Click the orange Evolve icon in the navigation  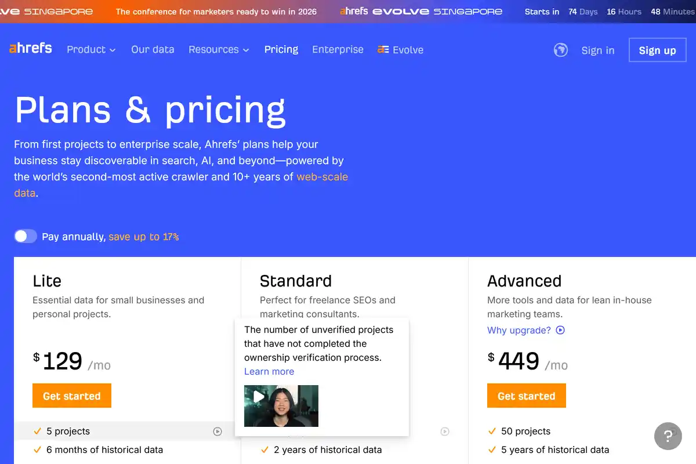click(x=383, y=50)
